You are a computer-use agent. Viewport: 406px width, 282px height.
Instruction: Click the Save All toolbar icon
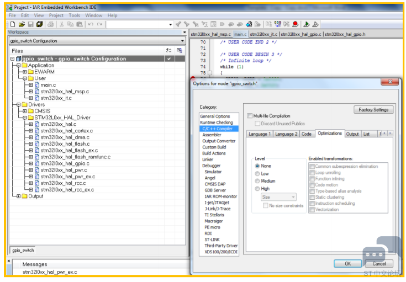point(39,24)
